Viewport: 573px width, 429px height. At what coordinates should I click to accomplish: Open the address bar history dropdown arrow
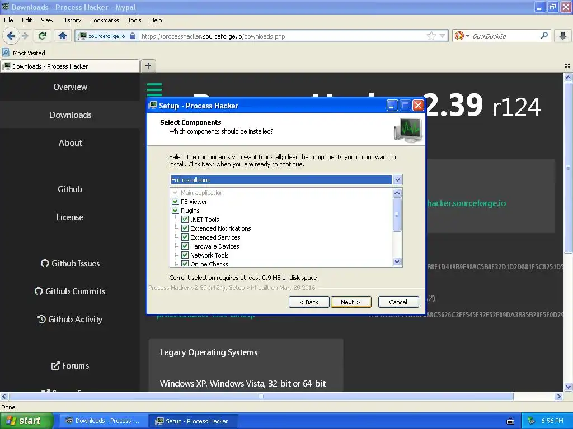(x=443, y=36)
